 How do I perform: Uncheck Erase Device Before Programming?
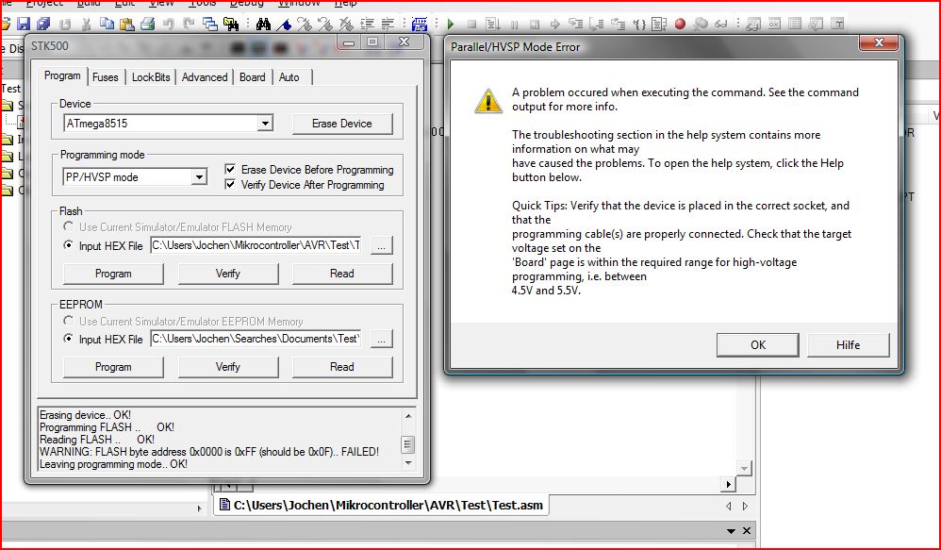tap(230, 169)
